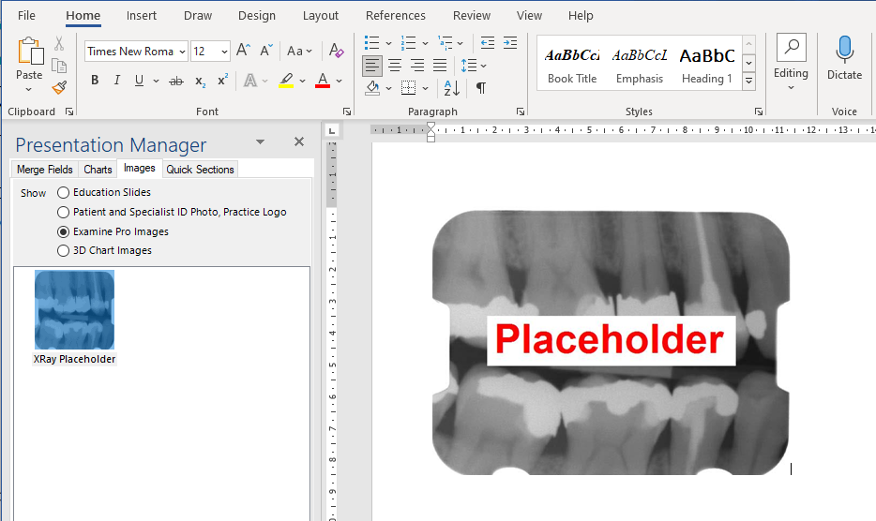
Task: Show paragraph marks with the pilcrow icon
Action: 480,88
